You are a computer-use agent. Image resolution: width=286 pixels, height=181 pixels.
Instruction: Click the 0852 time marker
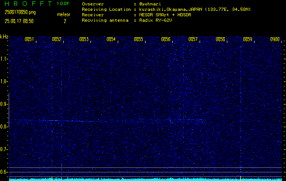pos(56,39)
